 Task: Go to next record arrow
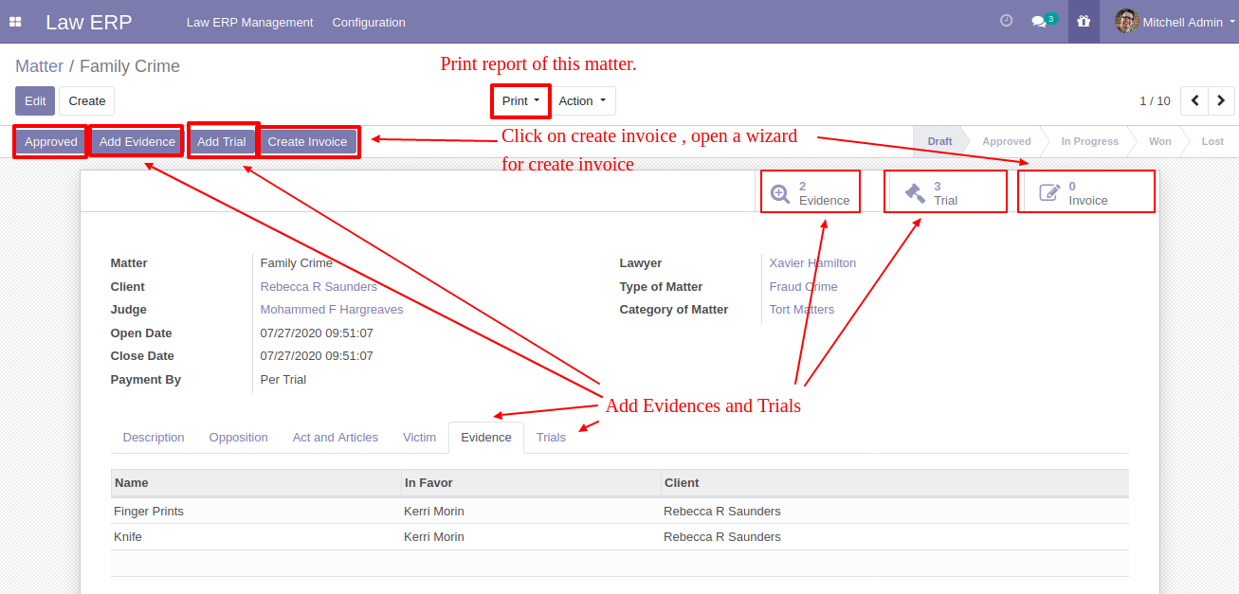[x=1222, y=100]
